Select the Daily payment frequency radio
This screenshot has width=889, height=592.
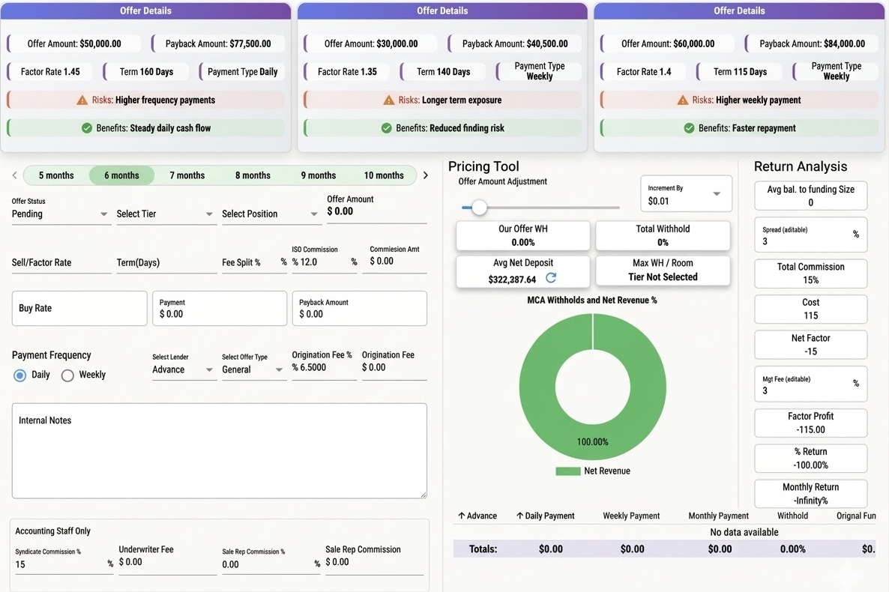pos(20,375)
